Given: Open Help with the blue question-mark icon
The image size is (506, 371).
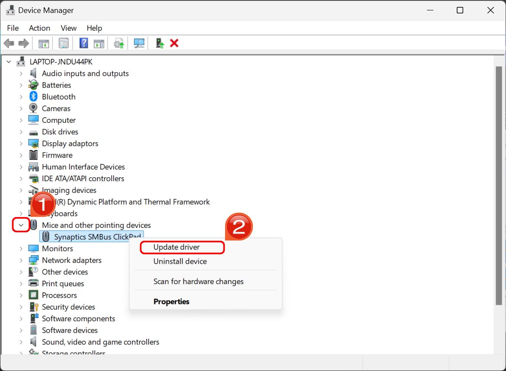Looking at the screenshot, I should (x=83, y=43).
